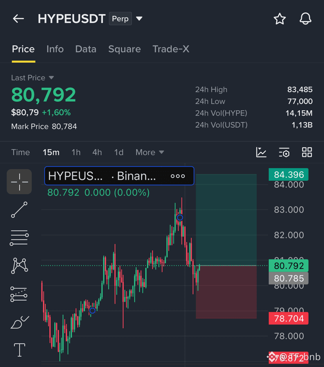Screen dimensions: 324x367
Task: Open the chart indicators icon
Action: coord(261,152)
